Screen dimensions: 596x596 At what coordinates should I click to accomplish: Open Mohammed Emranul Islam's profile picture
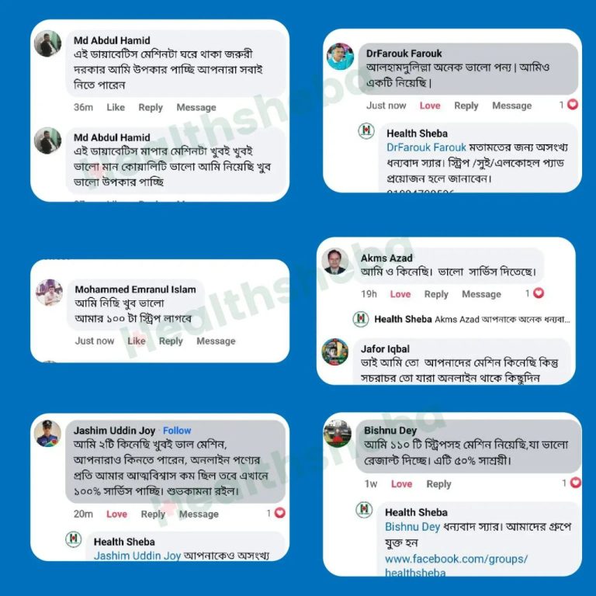click(50, 293)
